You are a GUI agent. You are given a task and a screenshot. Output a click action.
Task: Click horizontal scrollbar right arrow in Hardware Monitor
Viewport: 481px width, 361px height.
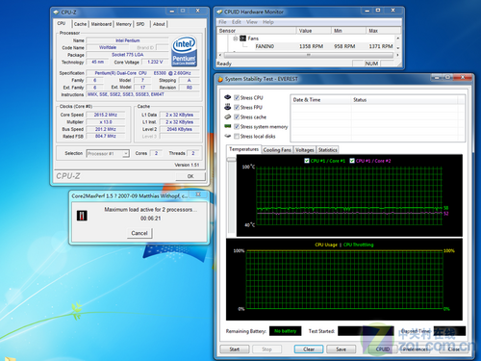[397, 55]
